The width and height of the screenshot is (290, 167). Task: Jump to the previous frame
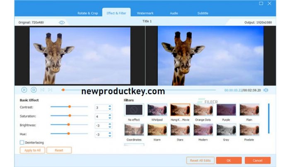pos(43,89)
